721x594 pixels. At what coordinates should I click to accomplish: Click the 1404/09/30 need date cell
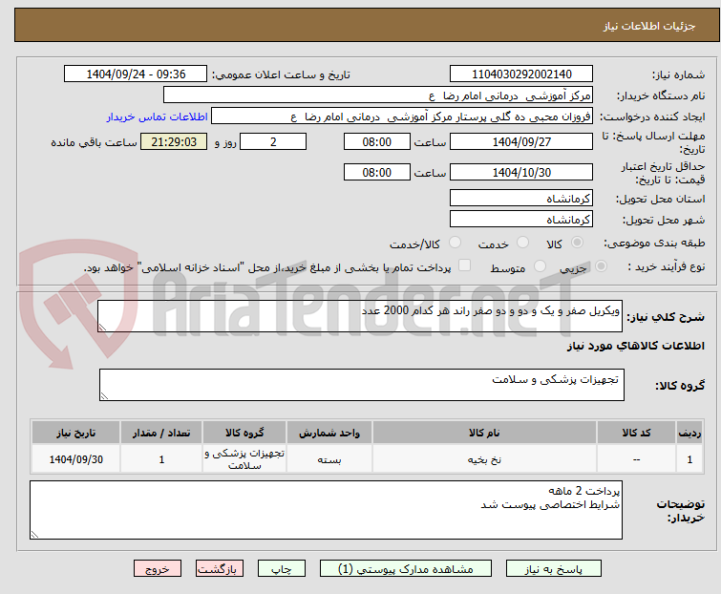(76, 458)
